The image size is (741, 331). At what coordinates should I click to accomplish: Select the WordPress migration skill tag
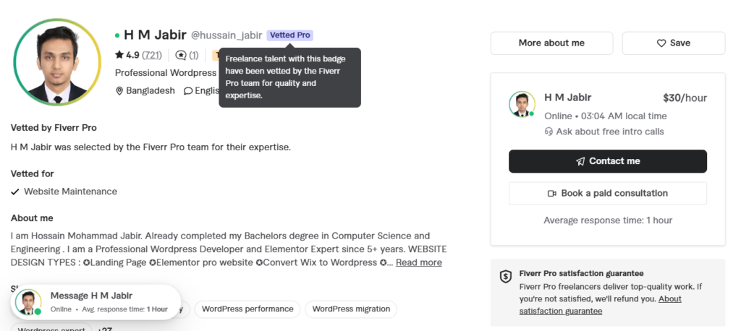click(x=351, y=309)
